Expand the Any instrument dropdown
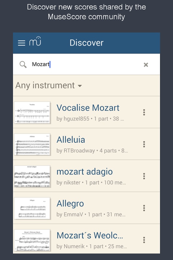The height and width of the screenshot is (260, 173). pos(49,85)
